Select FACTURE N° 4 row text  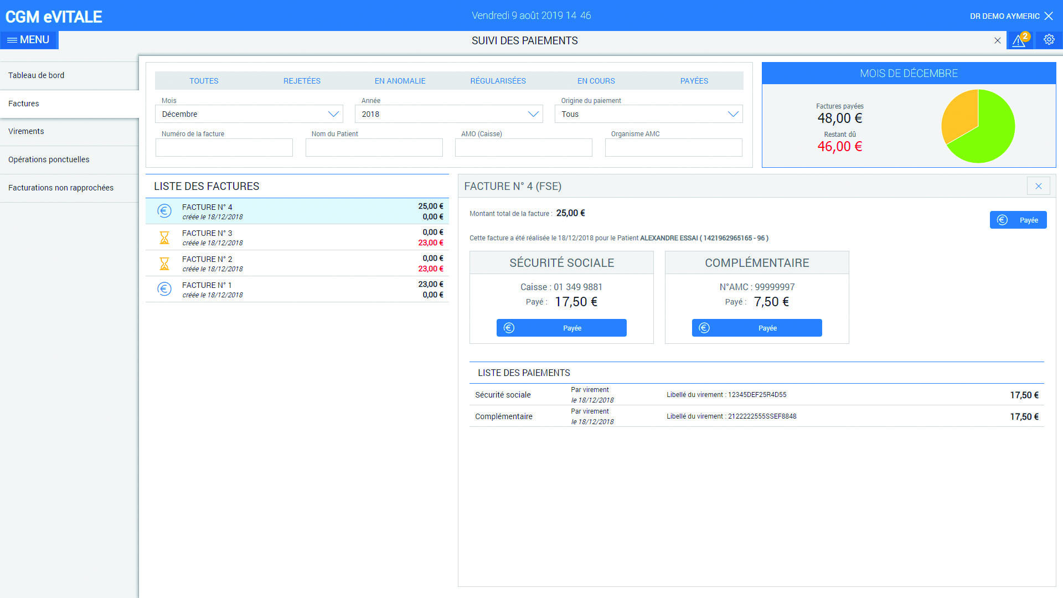coord(207,207)
